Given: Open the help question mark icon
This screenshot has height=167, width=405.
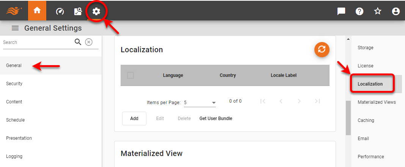Looking at the screenshot, I should [359, 11].
